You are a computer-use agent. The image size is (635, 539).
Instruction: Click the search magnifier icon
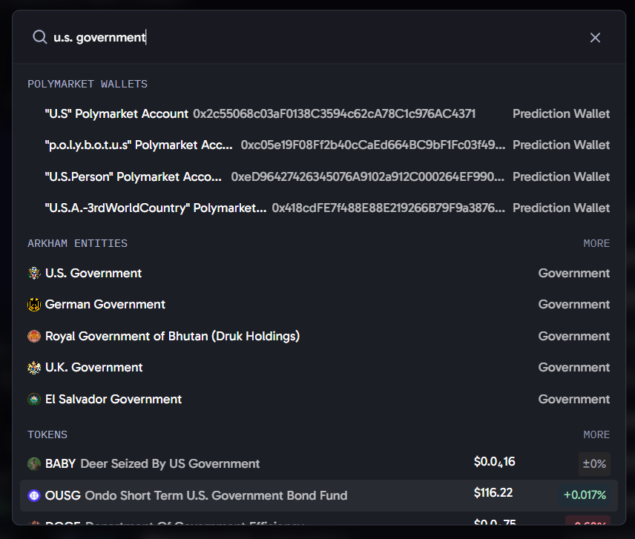point(40,37)
